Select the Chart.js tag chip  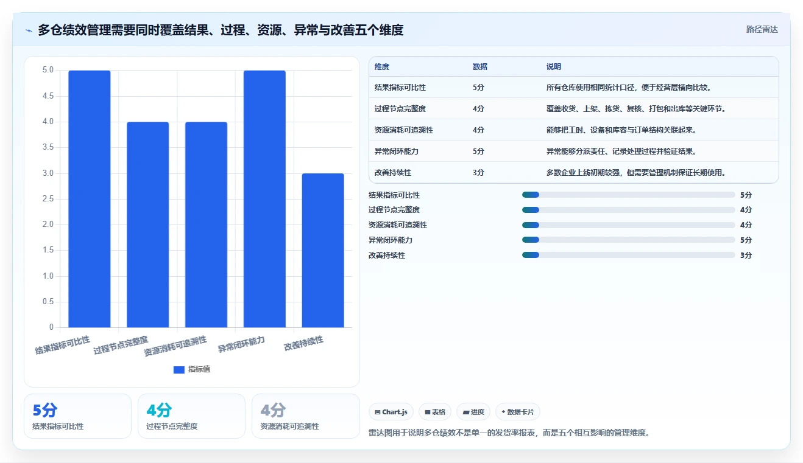point(391,412)
